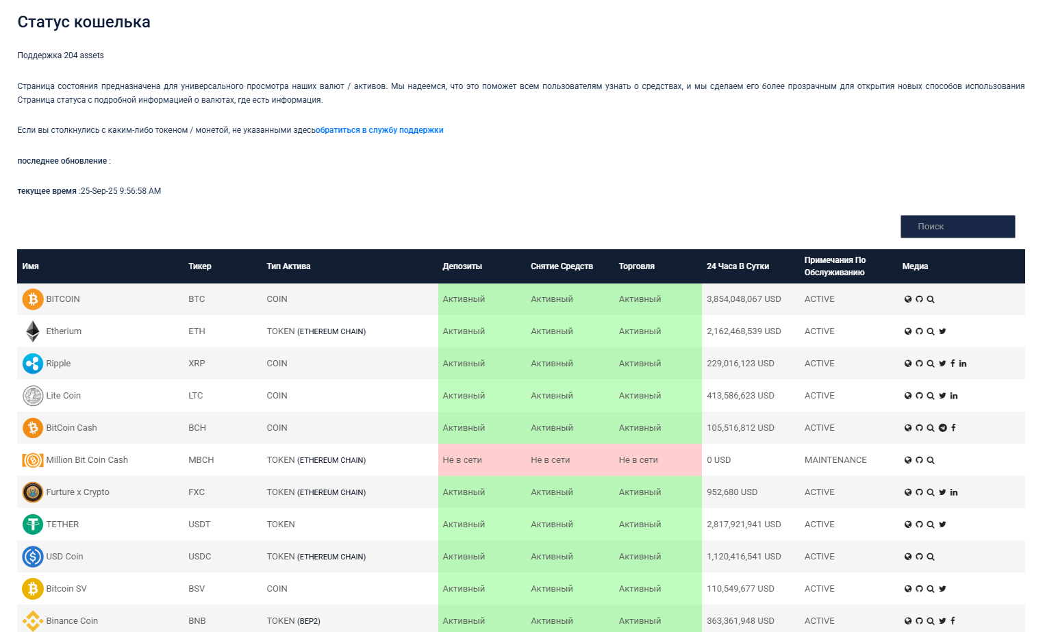The height and width of the screenshot is (632, 1045).
Task: Click the LinkedIn icon for Furture x Crypto
Action: pyautogui.click(x=954, y=492)
